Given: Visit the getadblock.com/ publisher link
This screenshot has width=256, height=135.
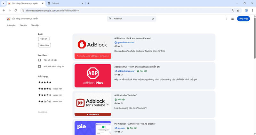Looking at the screenshot, I should 126,43.
